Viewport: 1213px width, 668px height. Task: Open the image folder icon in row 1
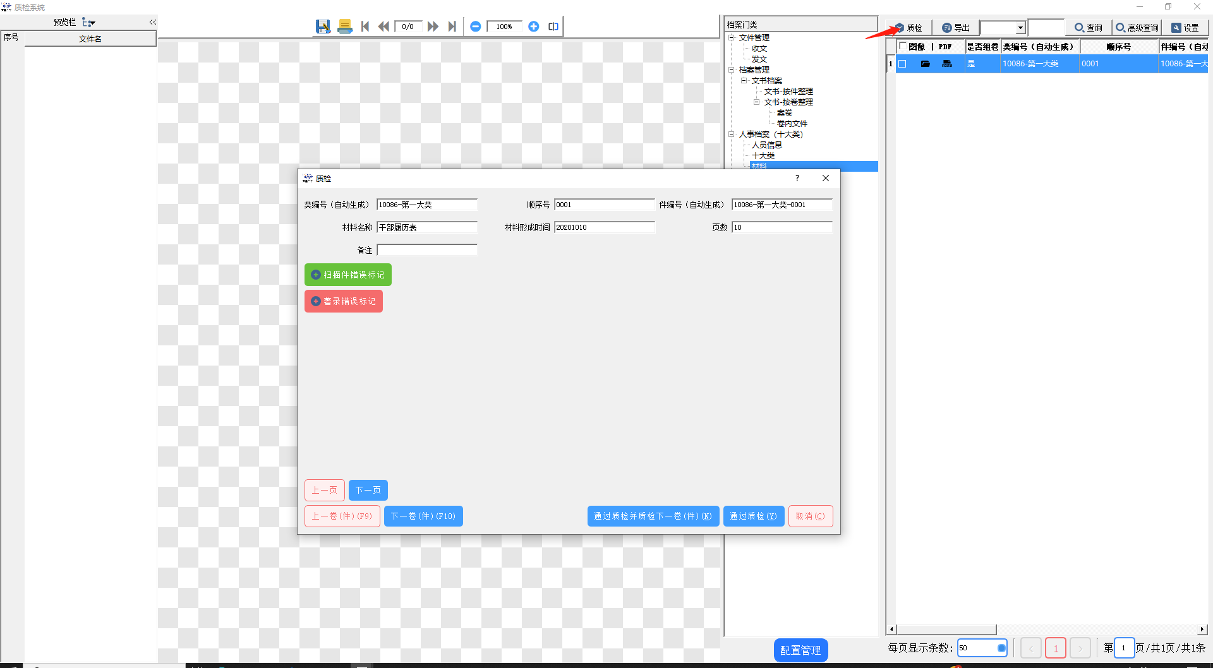(925, 64)
